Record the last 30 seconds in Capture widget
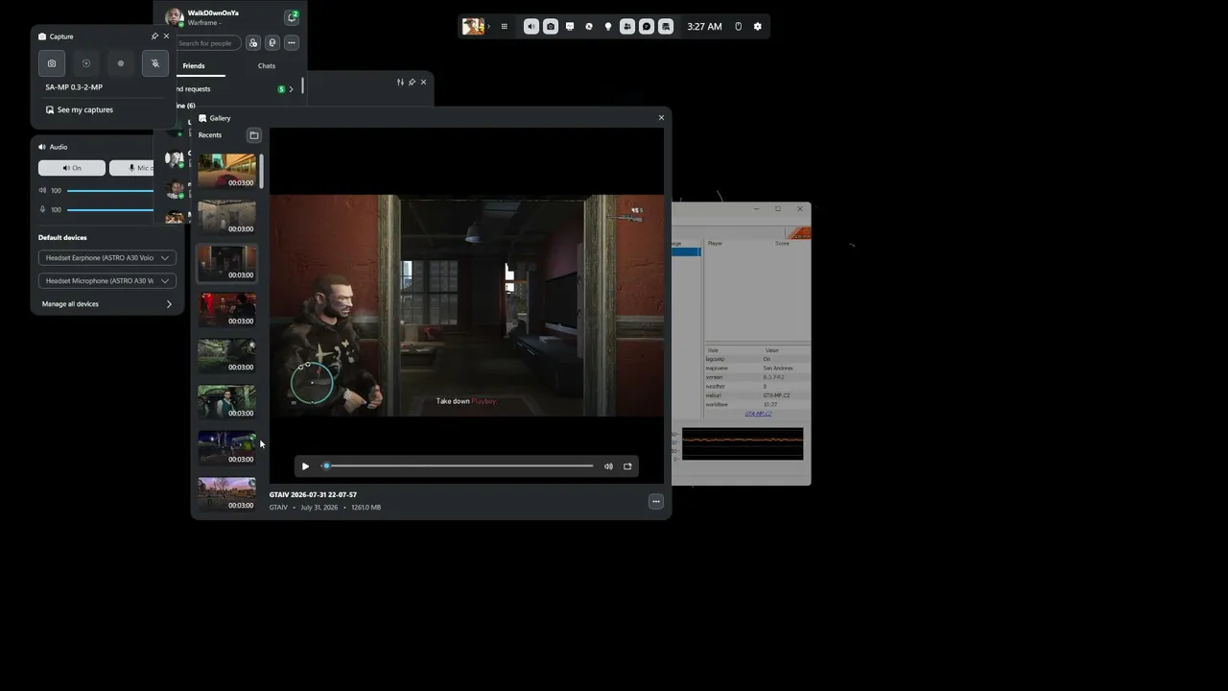Screen dimensions: 1228x691 pyautogui.click(x=86, y=63)
